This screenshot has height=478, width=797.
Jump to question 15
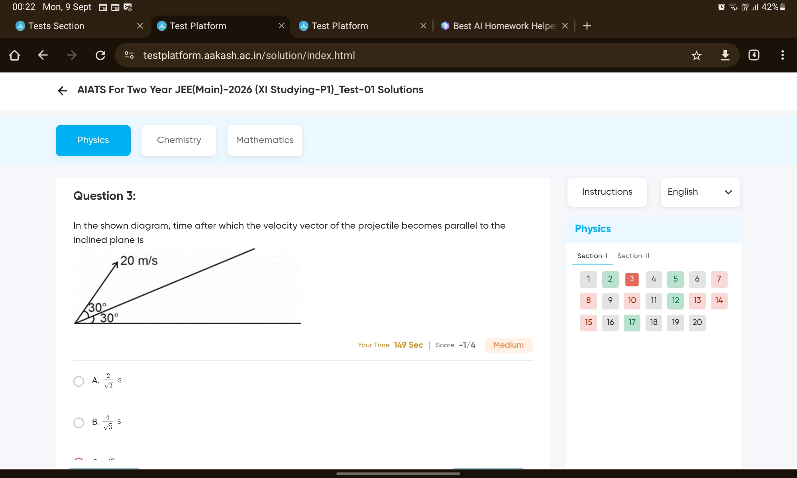tap(589, 323)
